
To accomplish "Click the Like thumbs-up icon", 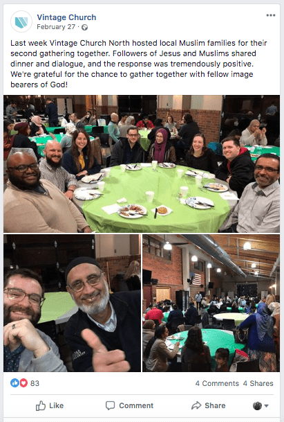I will 41,405.
